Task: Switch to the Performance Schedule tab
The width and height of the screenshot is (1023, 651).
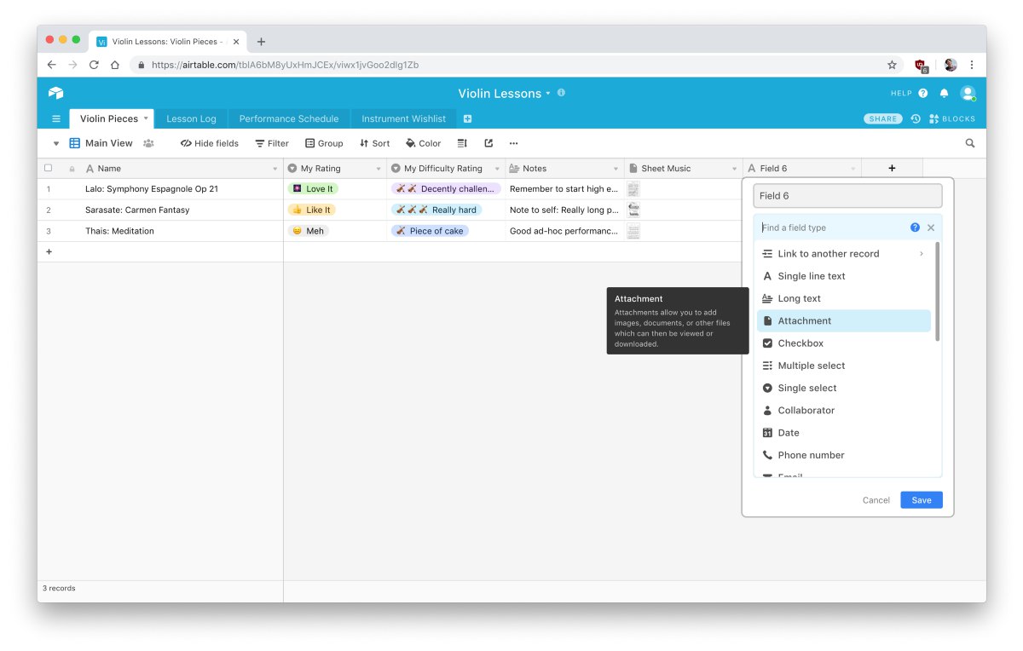Action: point(289,118)
